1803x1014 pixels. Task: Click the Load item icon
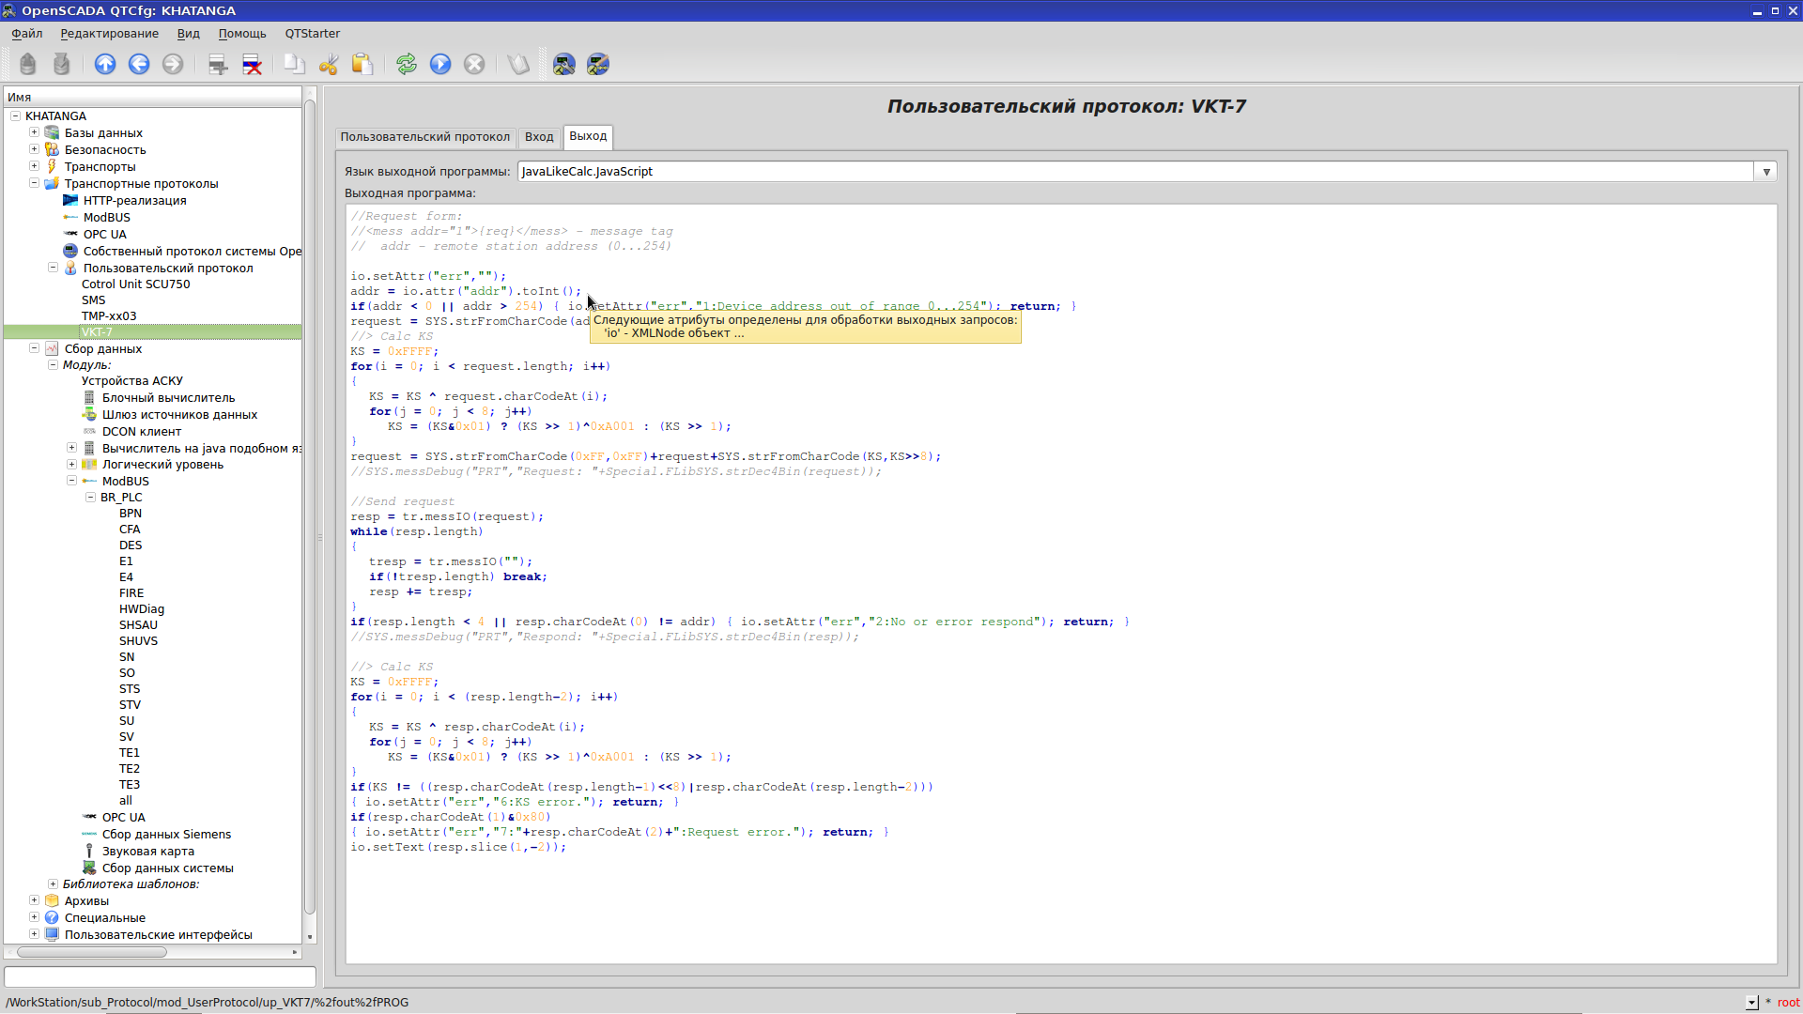[27, 64]
